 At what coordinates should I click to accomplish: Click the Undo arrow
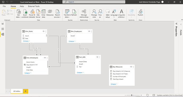[7, 2]
